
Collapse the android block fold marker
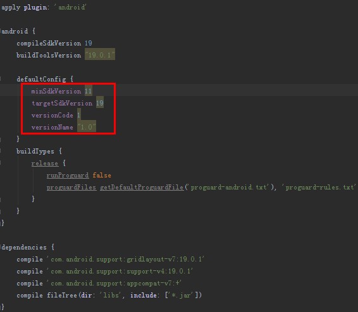[1, 31]
